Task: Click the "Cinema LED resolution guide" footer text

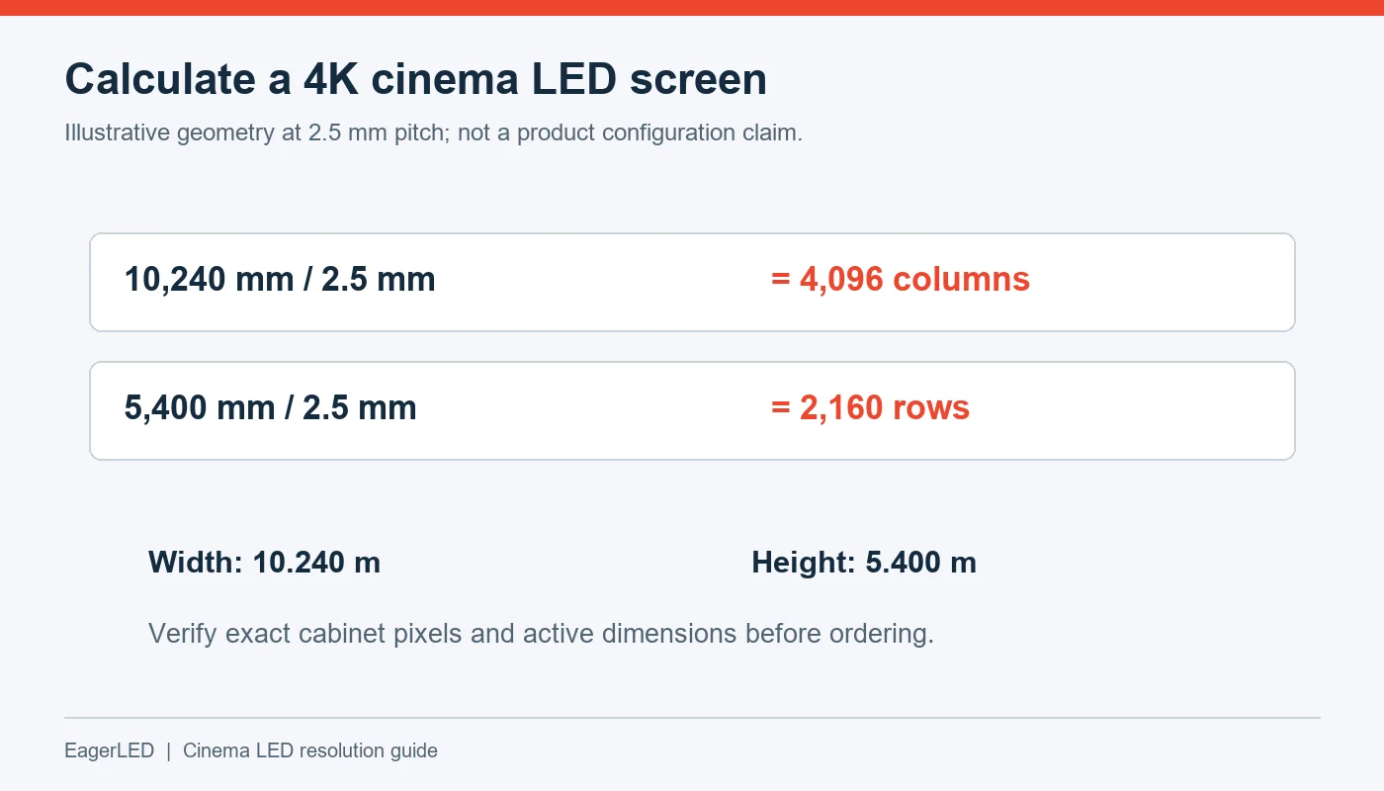Action: point(310,750)
